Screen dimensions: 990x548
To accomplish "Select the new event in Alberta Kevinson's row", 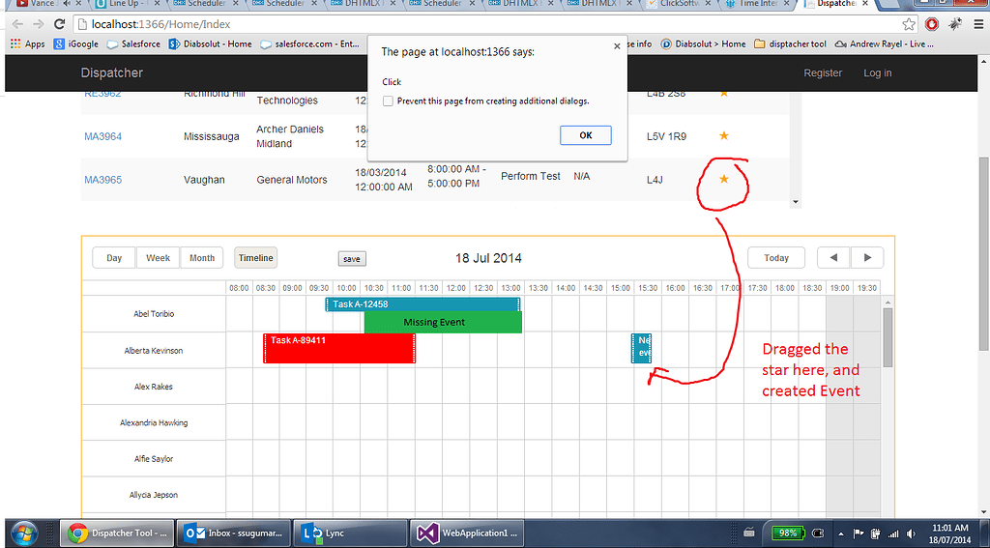I will [642, 349].
